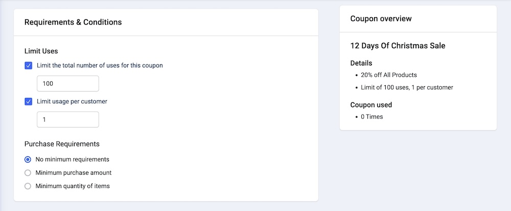511x211 pixels.
Task: Click the 'Minimum purchase amount' label text
Action: click(x=74, y=173)
